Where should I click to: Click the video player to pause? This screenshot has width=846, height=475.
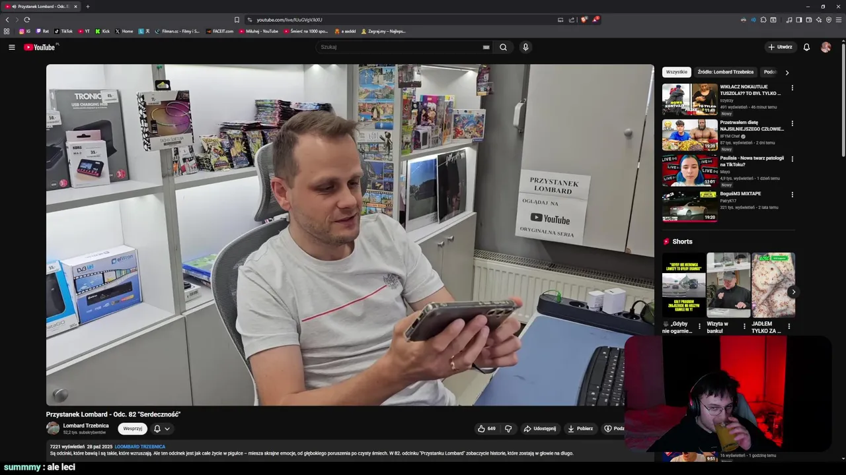tap(350, 235)
